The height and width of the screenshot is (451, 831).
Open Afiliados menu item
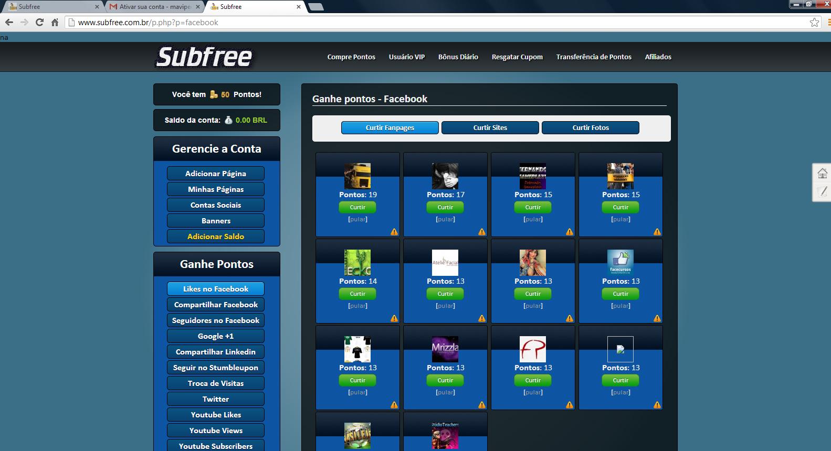click(658, 57)
